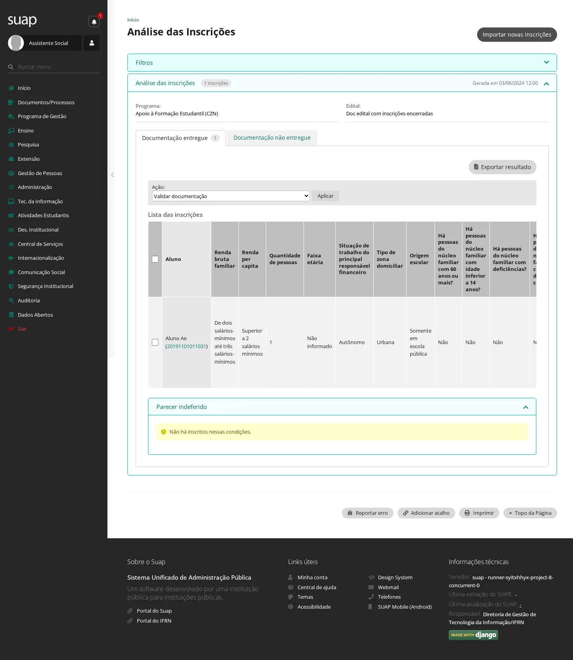Click Exportar resultado button
The width and height of the screenshot is (573, 660).
[503, 167]
